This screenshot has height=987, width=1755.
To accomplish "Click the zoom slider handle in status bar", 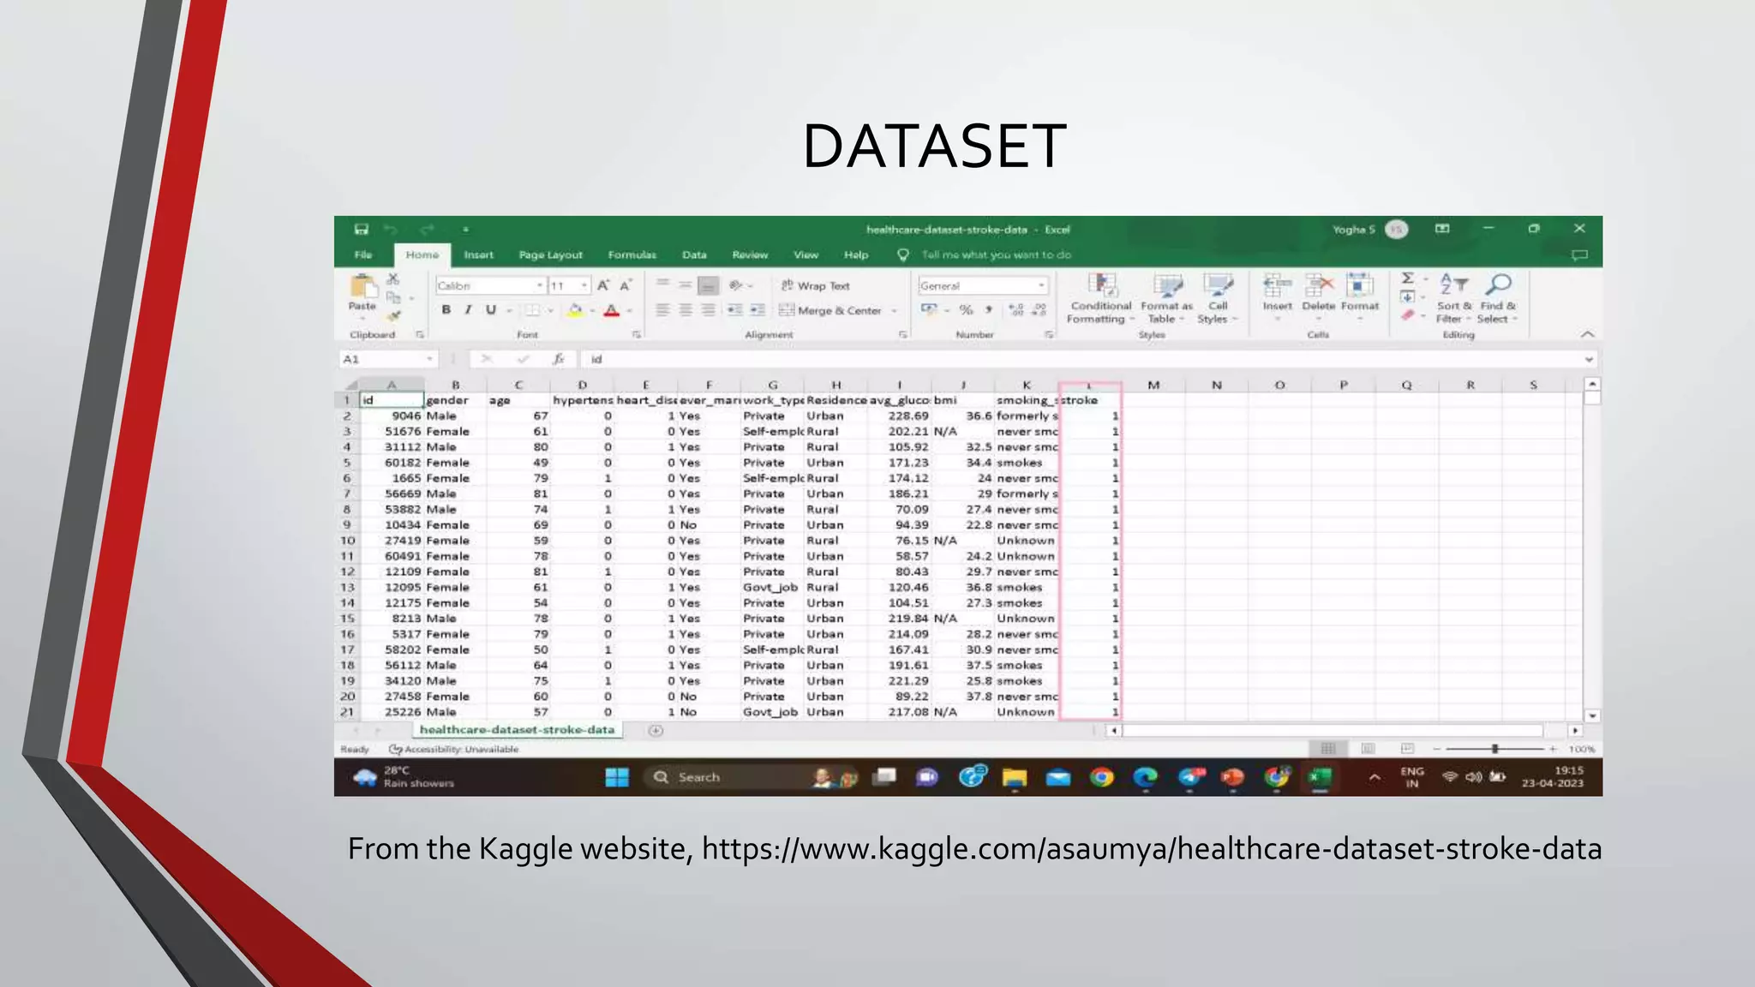I will (1494, 749).
